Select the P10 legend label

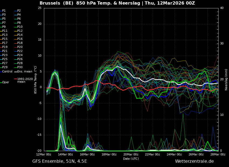coord(20,27)
